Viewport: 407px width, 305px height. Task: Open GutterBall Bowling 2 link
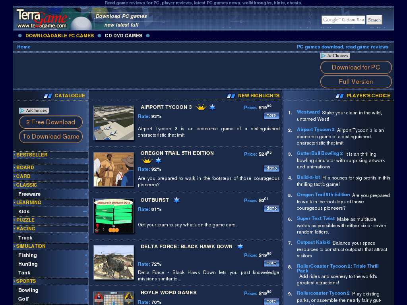[320, 153]
